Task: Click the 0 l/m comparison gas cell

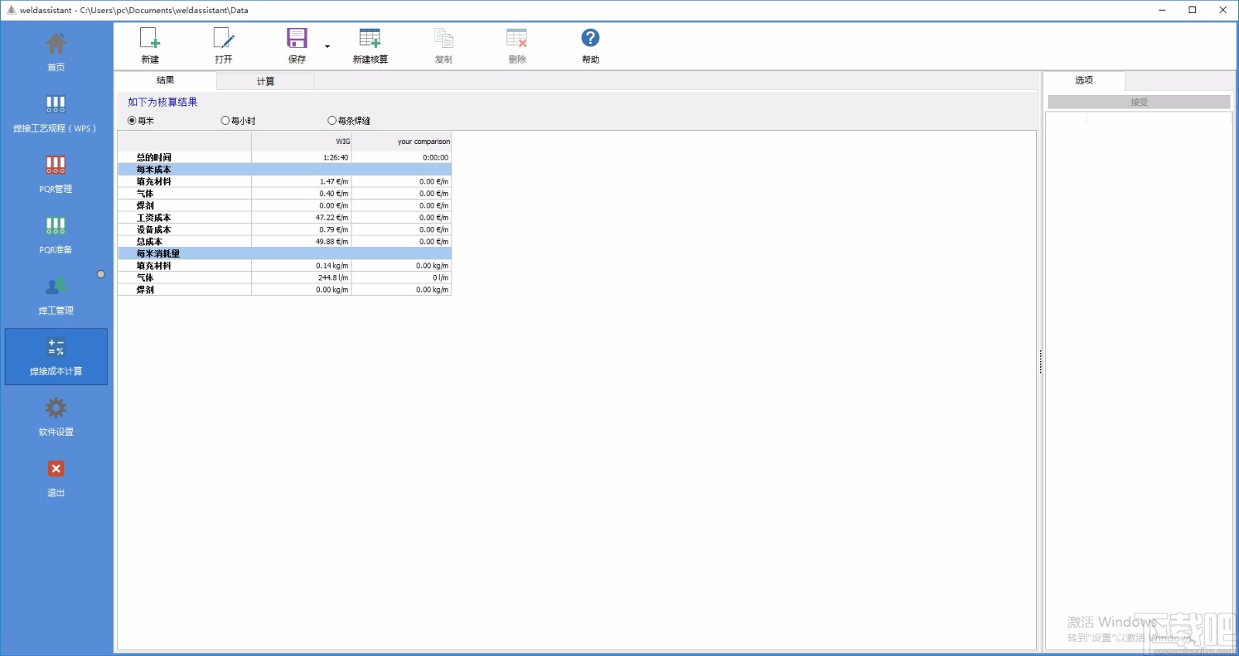Action: [401, 278]
